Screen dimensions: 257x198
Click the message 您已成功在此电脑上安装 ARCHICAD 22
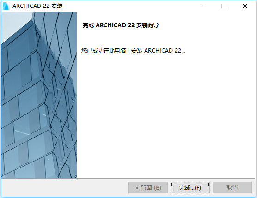[134, 51]
